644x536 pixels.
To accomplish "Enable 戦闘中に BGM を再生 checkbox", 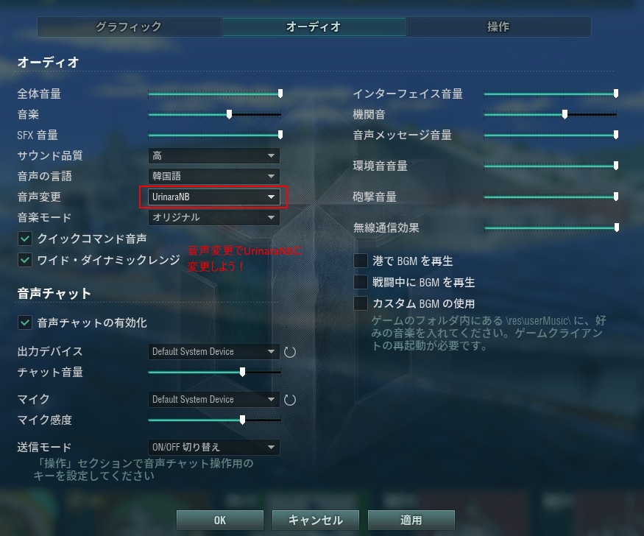I will [x=361, y=282].
